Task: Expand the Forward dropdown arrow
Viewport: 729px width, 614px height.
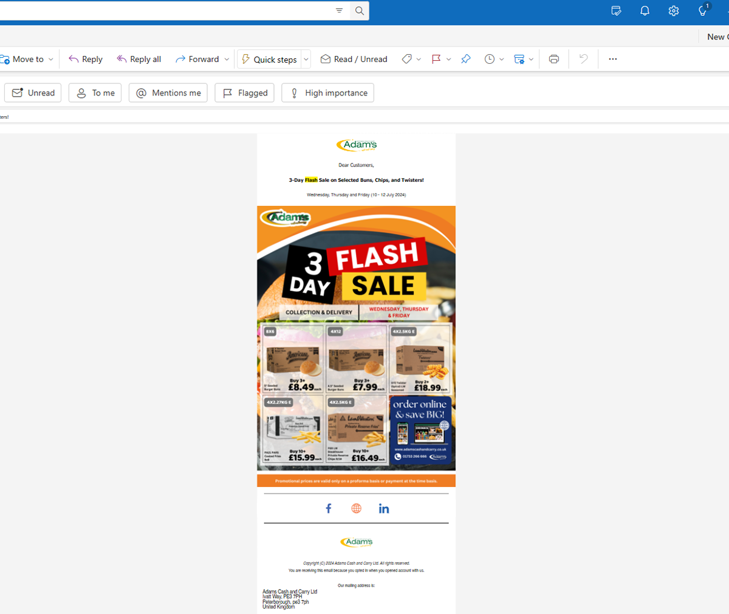Action: (227, 59)
